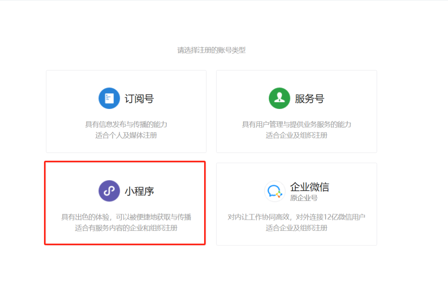Click the 订阅号 description about 信息发布与传播
The height and width of the screenshot is (281, 448).
[x=126, y=124]
